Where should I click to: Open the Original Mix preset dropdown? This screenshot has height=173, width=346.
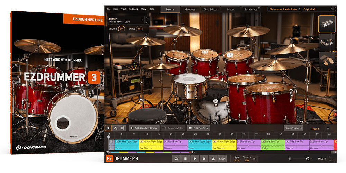click(318, 9)
